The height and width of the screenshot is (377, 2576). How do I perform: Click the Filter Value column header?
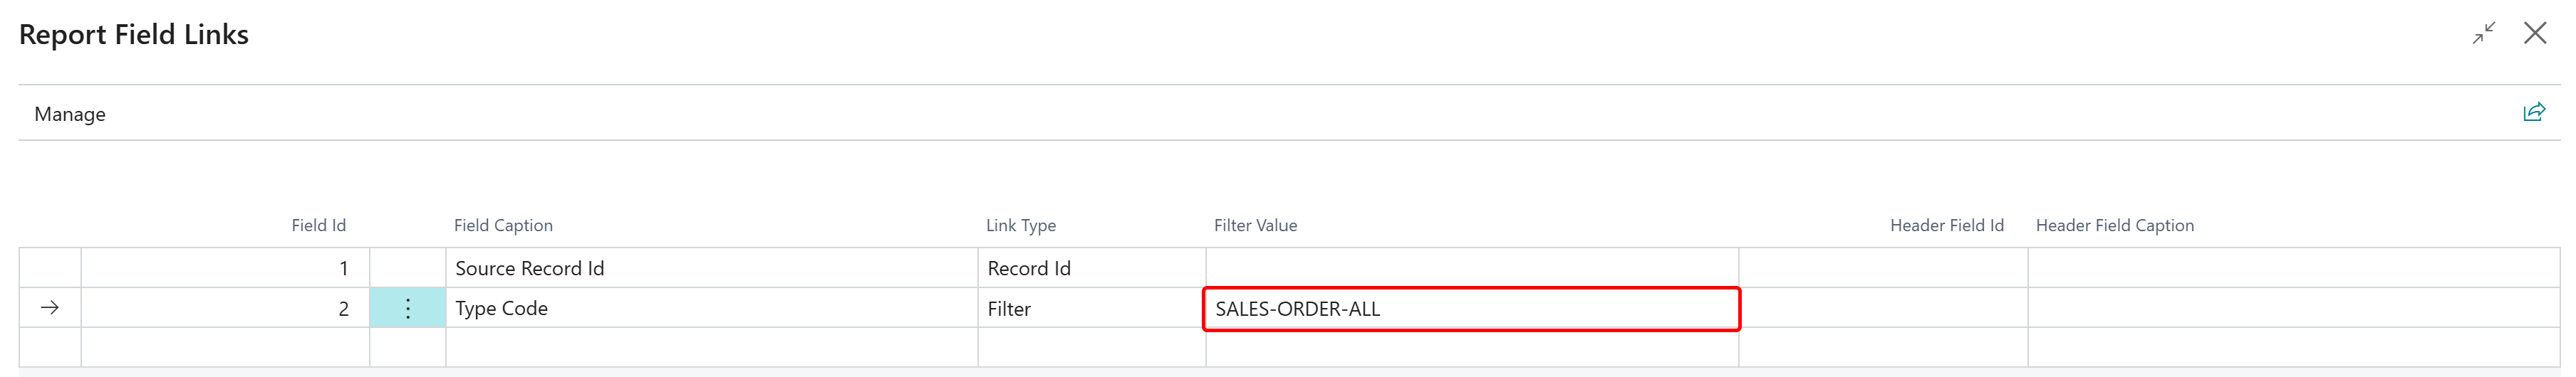pyautogui.click(x=1255, y=225)
